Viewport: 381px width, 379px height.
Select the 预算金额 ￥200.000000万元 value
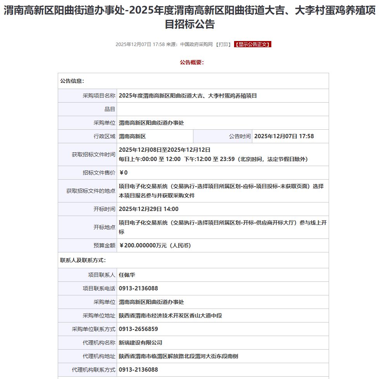[x=155, y=245]
